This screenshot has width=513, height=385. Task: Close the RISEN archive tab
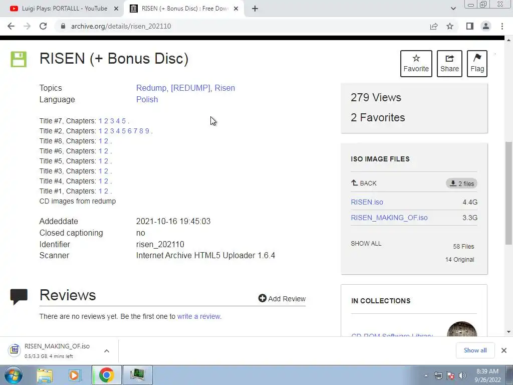point(236,9)
